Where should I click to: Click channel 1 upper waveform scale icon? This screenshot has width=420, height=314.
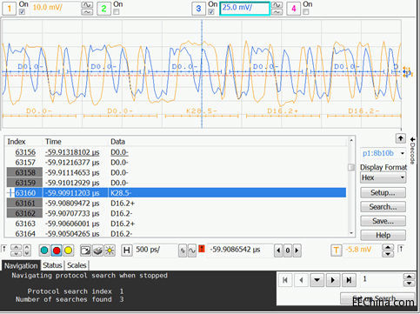87,4
